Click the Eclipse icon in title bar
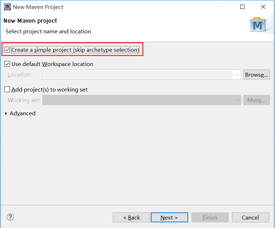This screenshot has width=275, height=228. [x=7, y=7]
